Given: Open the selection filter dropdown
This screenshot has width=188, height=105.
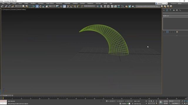Looking at the screenshot, I should [x=18, y=6].
